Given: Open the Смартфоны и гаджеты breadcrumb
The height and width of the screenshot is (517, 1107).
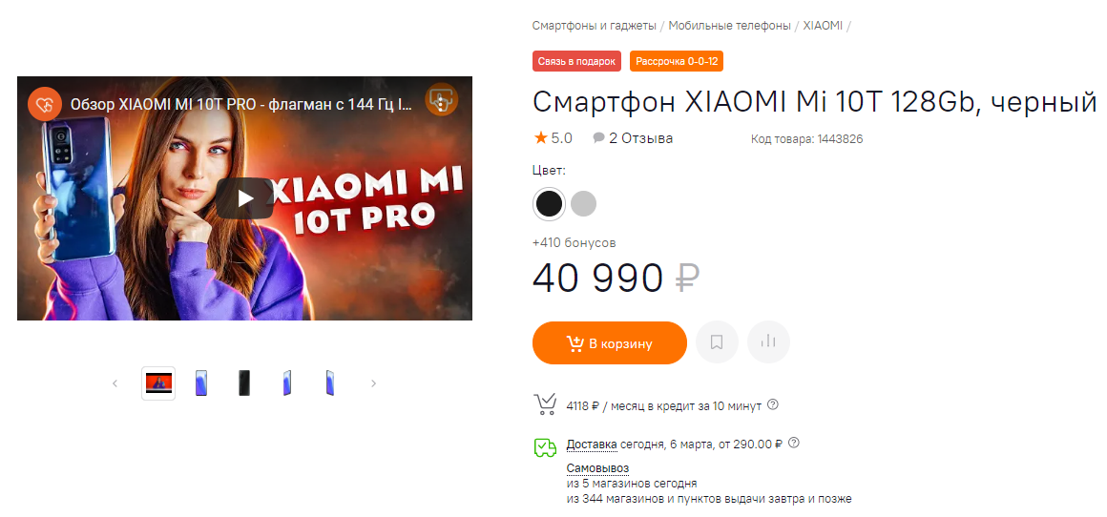Looking at the screenshot, I should coord(595,26).
